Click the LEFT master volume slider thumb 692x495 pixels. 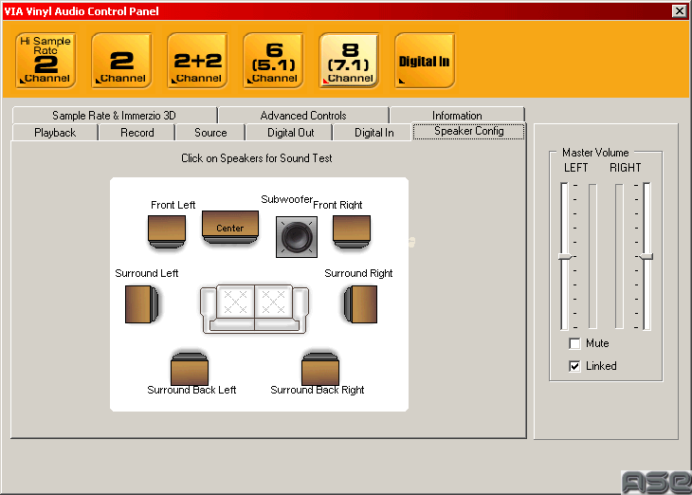click(x=564, y=257)
